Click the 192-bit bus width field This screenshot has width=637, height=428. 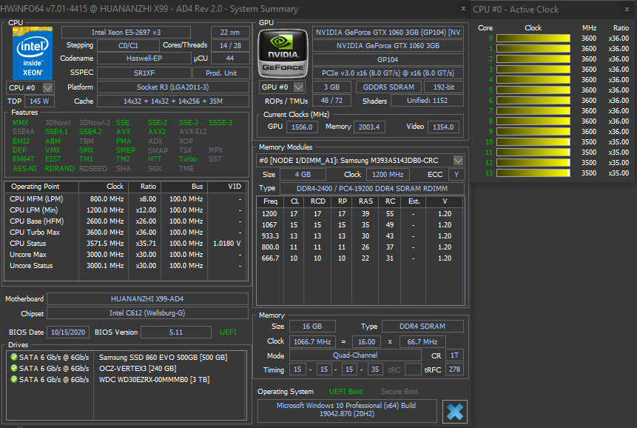click(444, 87)
